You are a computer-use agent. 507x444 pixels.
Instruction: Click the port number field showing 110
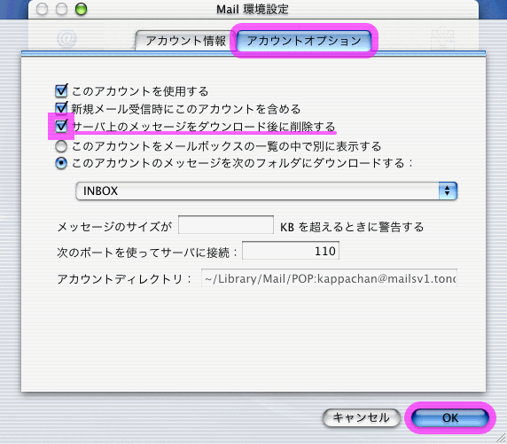tap(291, 250)
